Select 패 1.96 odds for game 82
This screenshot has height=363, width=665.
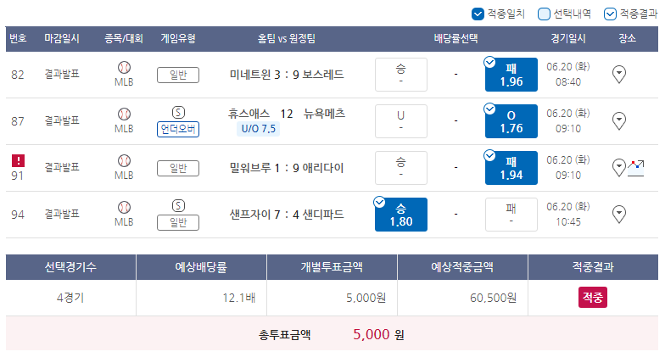point(511,75)
